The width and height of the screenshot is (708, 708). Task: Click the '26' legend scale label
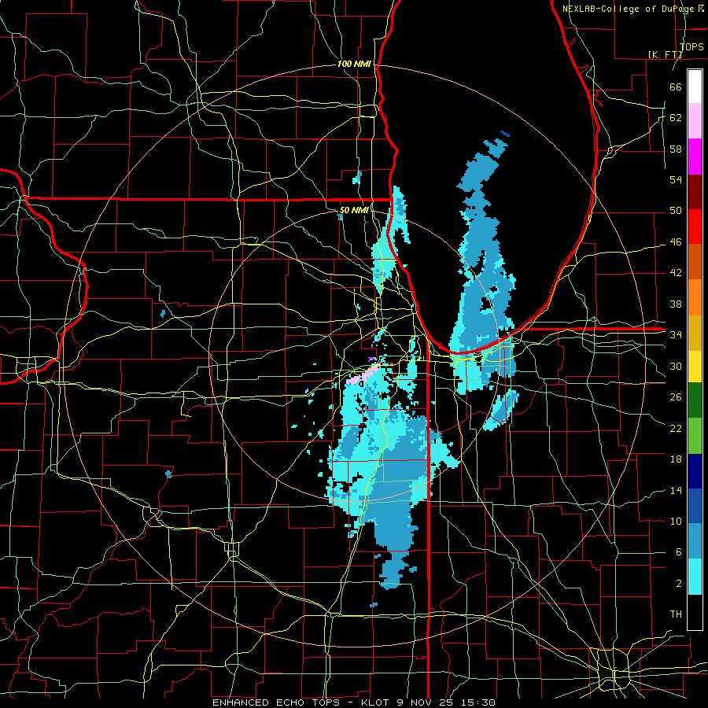point(676,397)
